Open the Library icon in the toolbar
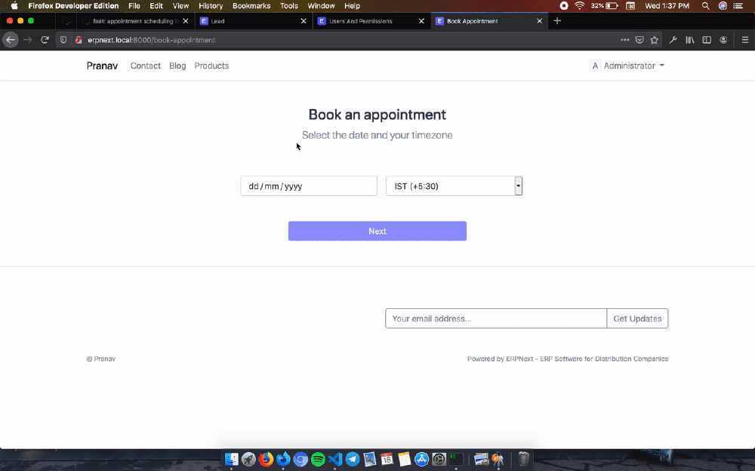755x471 pixels. point(690,40)
